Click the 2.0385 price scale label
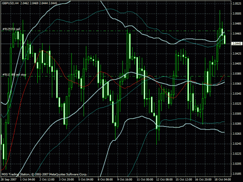 tap(237, 74)
